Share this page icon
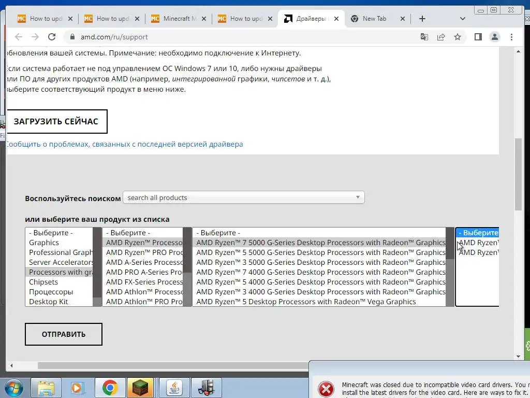530x398 pixels. (441, 37)
